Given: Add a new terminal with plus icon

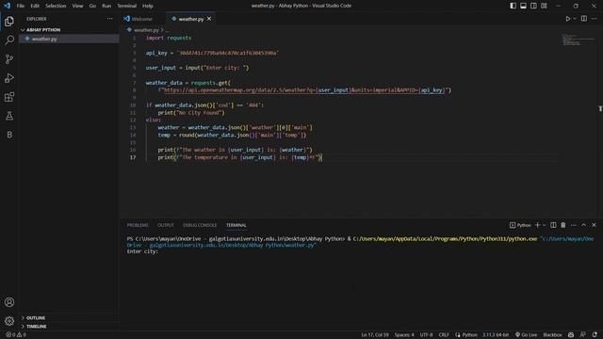Looking at the screenshot, I should click(538, 225).
